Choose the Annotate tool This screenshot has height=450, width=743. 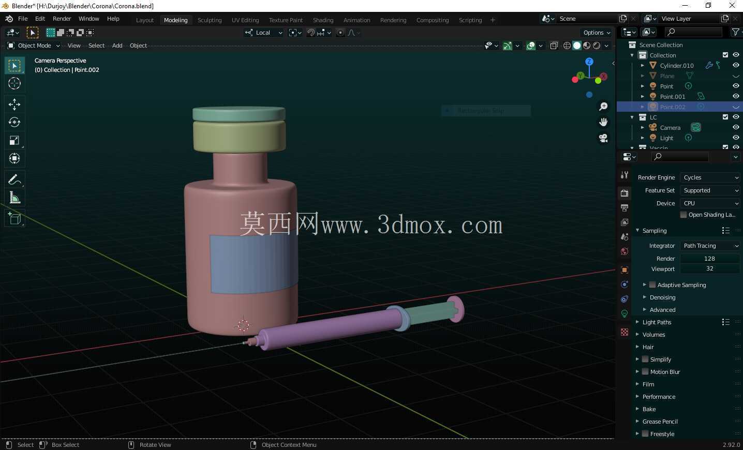click(14, 179)
